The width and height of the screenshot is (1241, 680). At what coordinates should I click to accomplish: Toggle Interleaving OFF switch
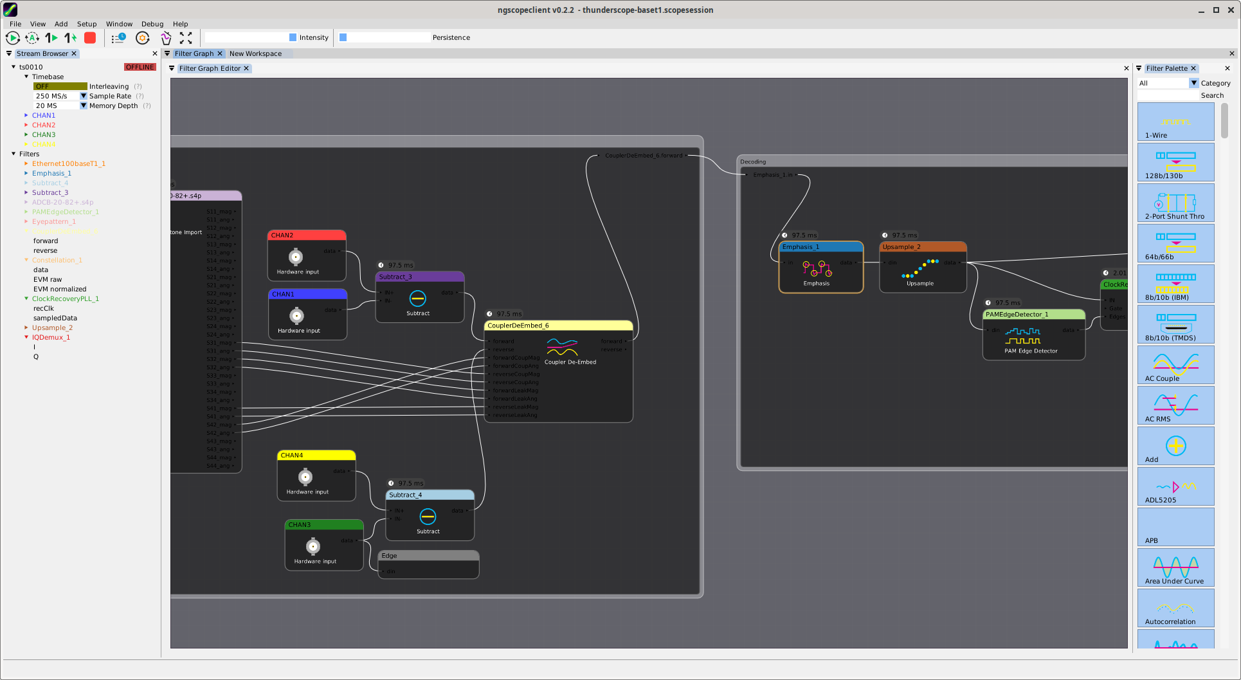point(60,86)
